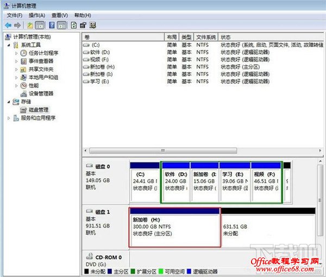Viewport: 326px width, 277px height.
Task: Click the volume list horizontal scrollbar thumb
Action: coord(163,150)
